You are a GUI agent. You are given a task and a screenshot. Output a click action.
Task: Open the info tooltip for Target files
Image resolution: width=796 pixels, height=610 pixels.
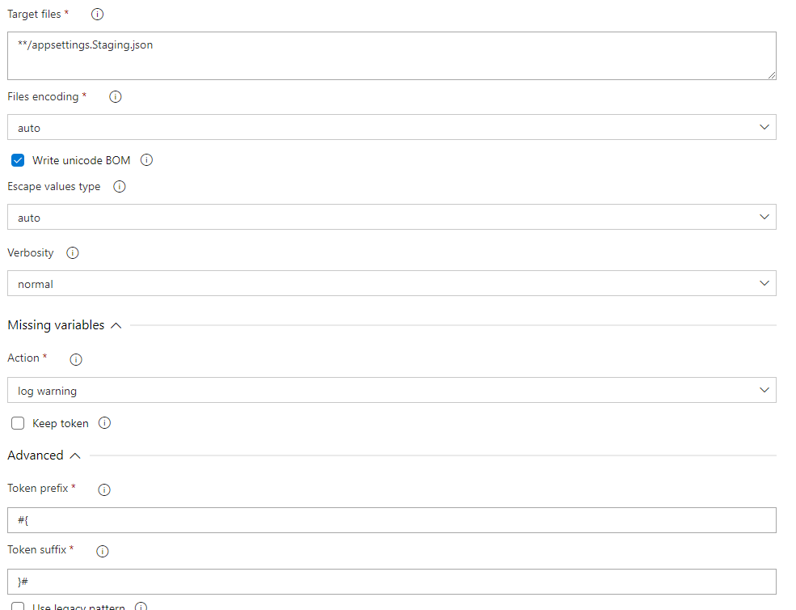coord(96,14)
